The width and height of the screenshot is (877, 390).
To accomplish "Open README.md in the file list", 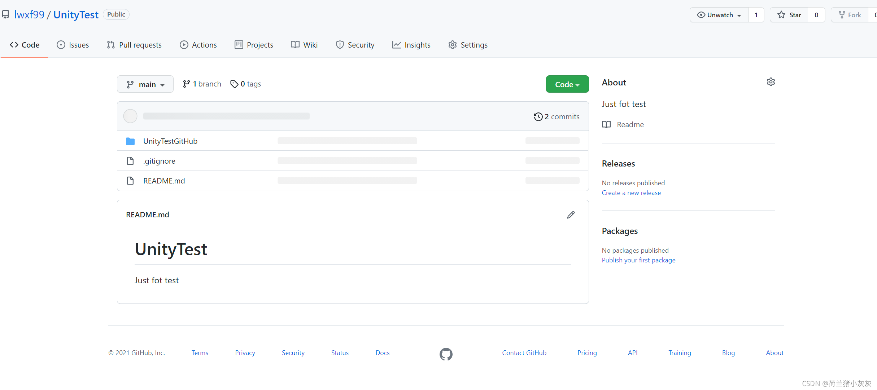I will 164,181.
